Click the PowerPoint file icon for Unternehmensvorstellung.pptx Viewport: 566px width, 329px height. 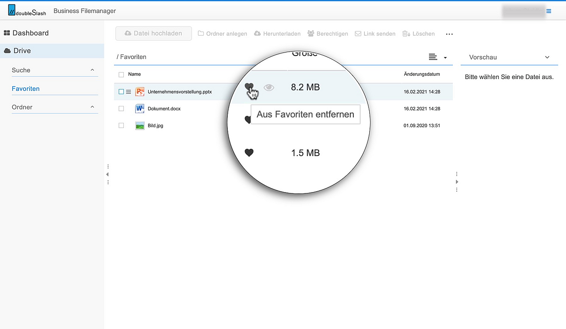(140, 92)
